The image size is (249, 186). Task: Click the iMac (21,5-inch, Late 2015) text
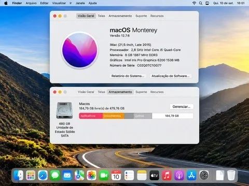[x=130, y=45]
